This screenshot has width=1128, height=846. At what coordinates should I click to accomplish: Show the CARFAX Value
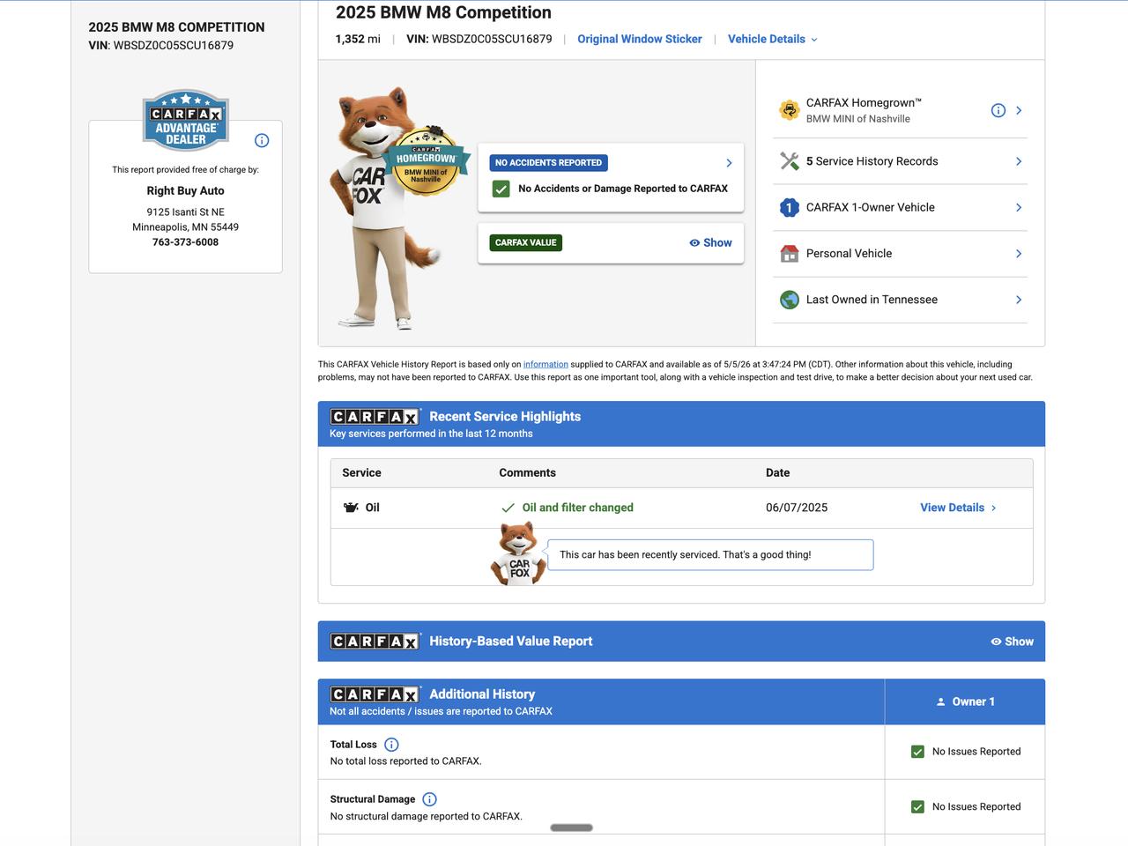point(710,243)
